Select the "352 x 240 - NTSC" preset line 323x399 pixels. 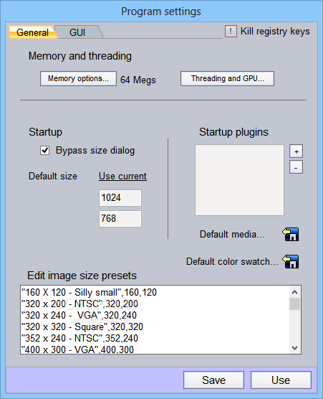(x=79, y=338)
